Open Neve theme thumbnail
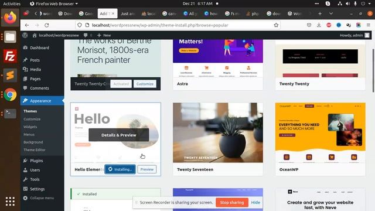The width and height of the screenshot is (375, 211). [321, 200]
